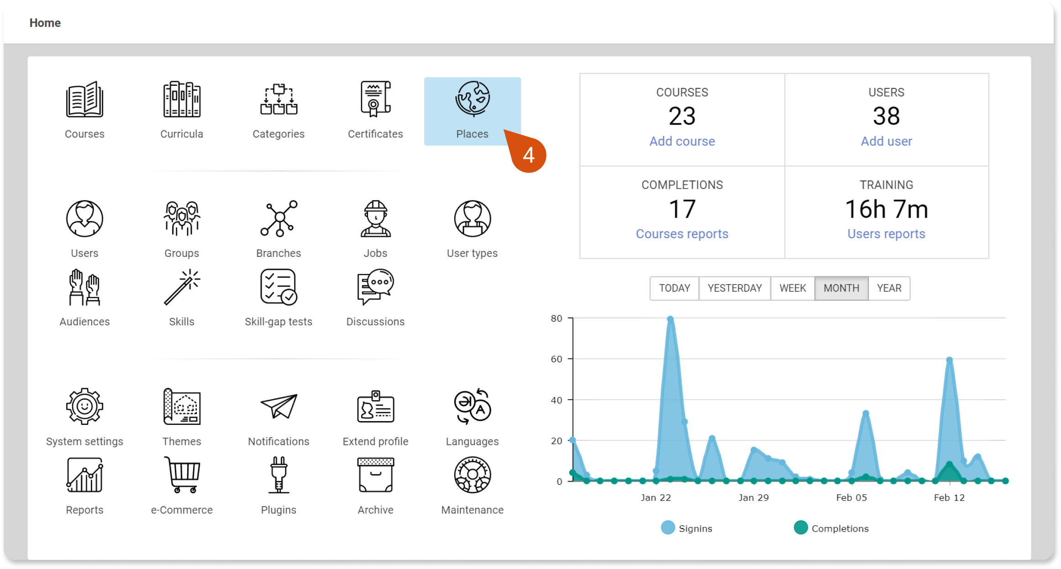Click the TRAINING time value 16h 7m
This screenshot has width=1061, height=569.
click(886, 209)
